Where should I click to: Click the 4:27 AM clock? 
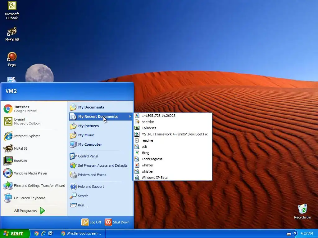pos(307,234)
